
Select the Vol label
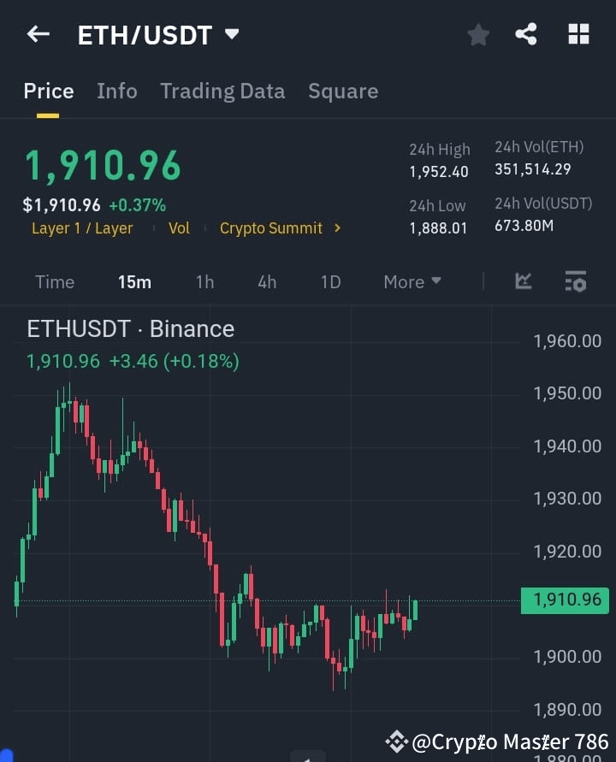(179, 228)
